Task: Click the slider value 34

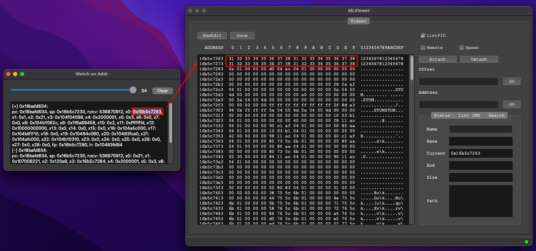Action: (144, 91)
